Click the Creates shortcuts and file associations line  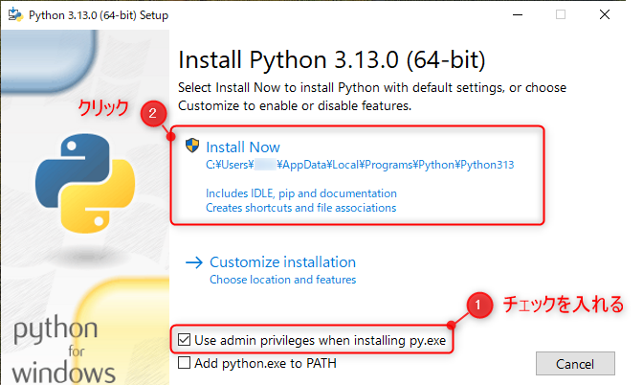300,207
